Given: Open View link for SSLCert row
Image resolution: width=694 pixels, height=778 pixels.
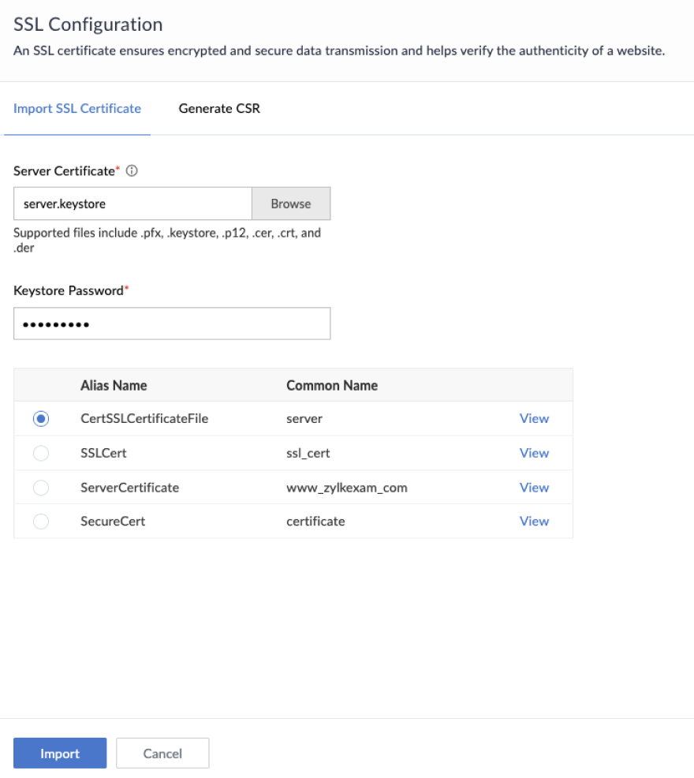Looking at the screenshot, I should tap(534, 453).
